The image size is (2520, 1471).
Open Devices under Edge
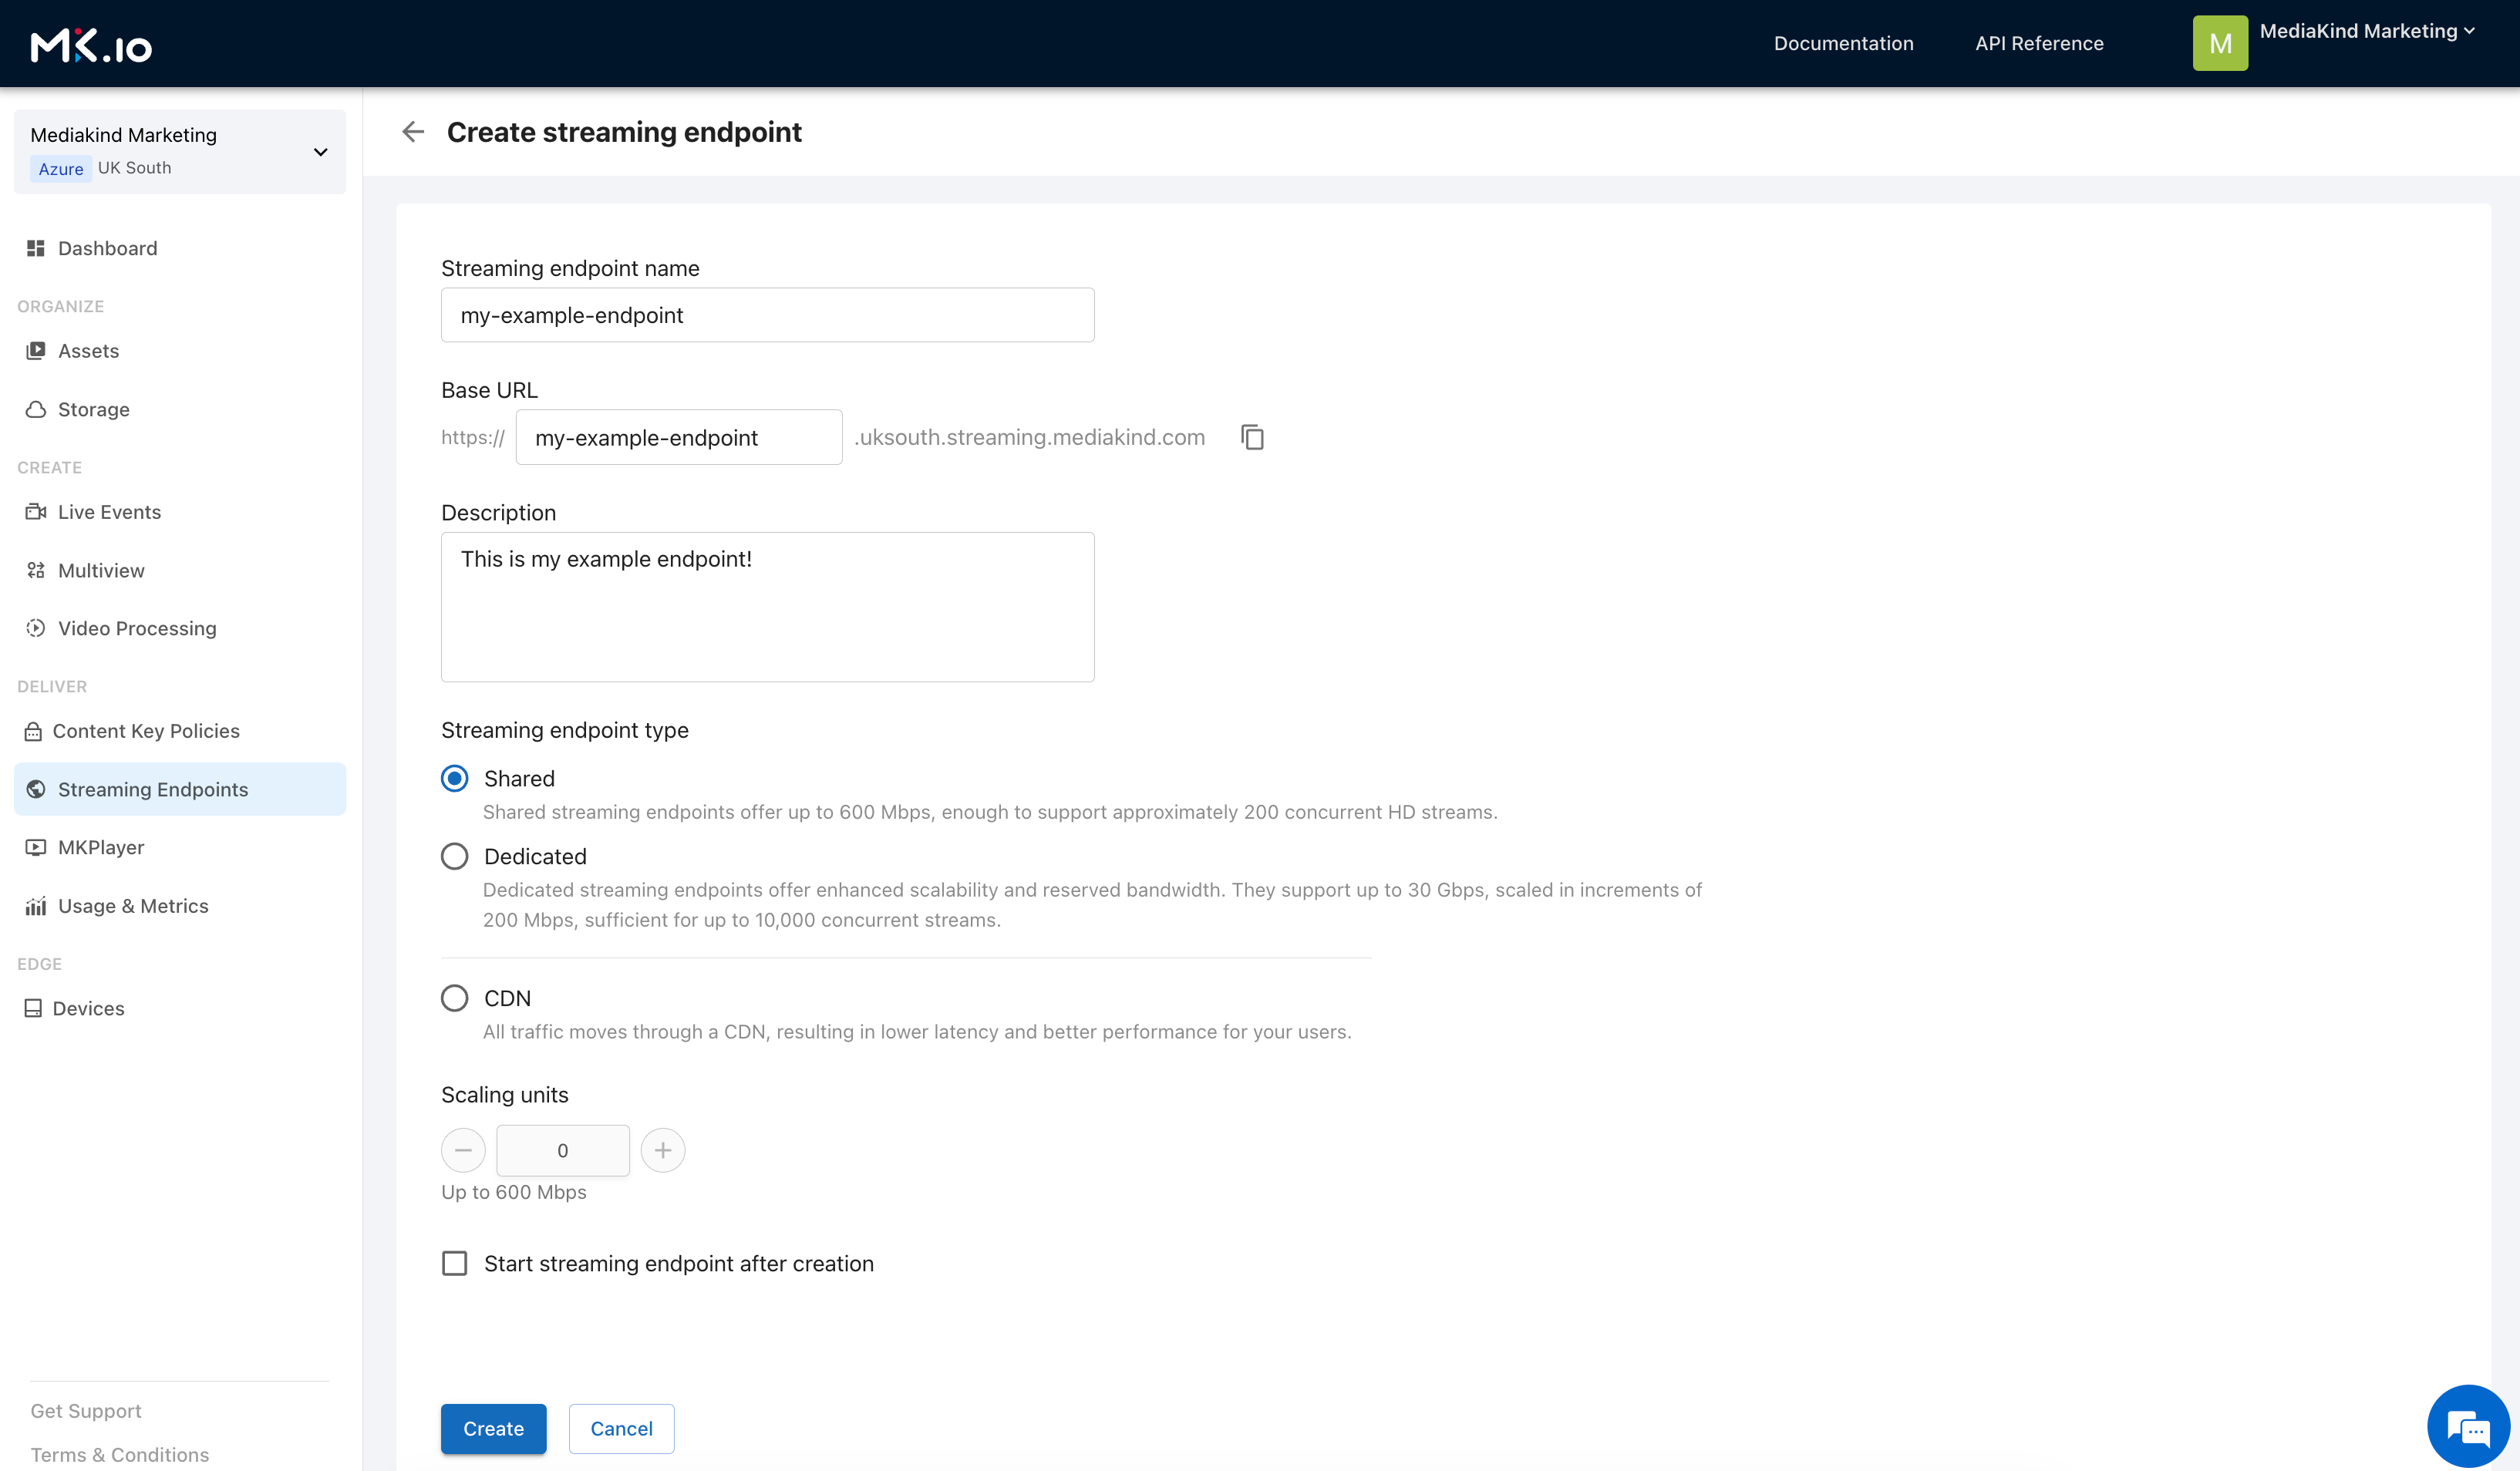click(x=180, y=1008)
